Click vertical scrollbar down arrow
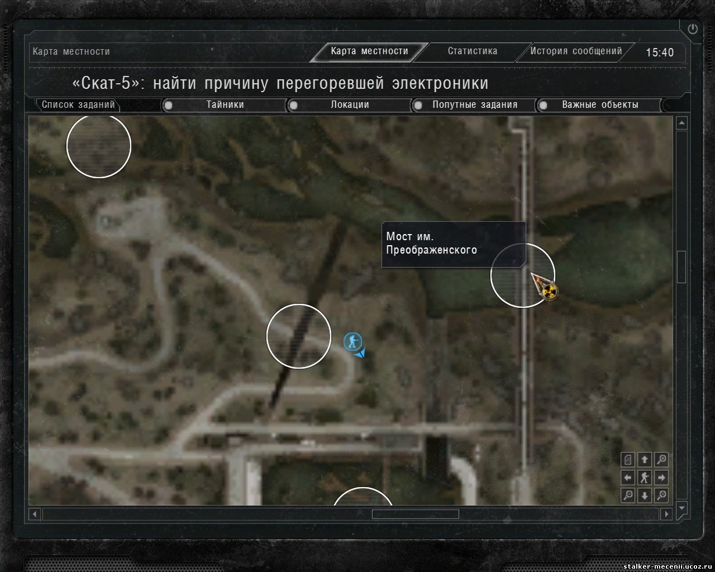This screenshot has width=715, height=572. click(x=681, y=508)
